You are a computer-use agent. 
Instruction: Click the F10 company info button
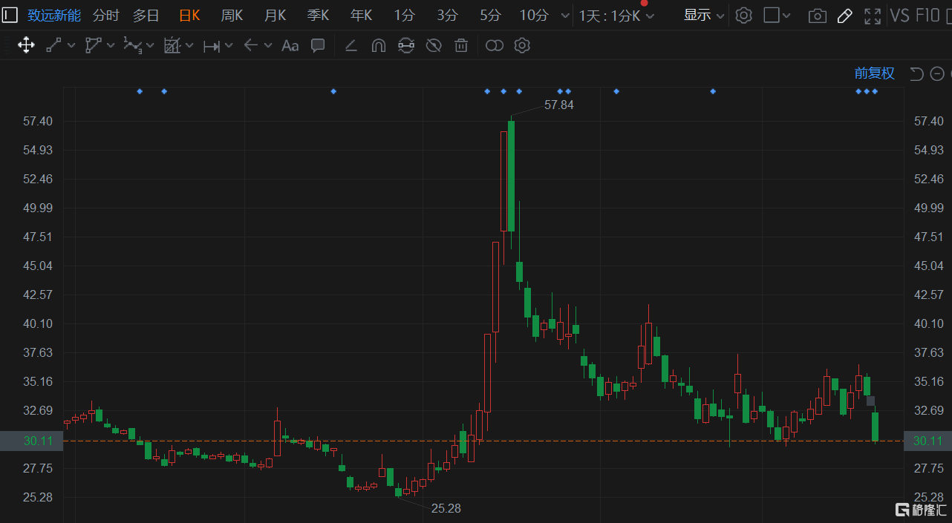pyautogui.click(x=929, y=16)
